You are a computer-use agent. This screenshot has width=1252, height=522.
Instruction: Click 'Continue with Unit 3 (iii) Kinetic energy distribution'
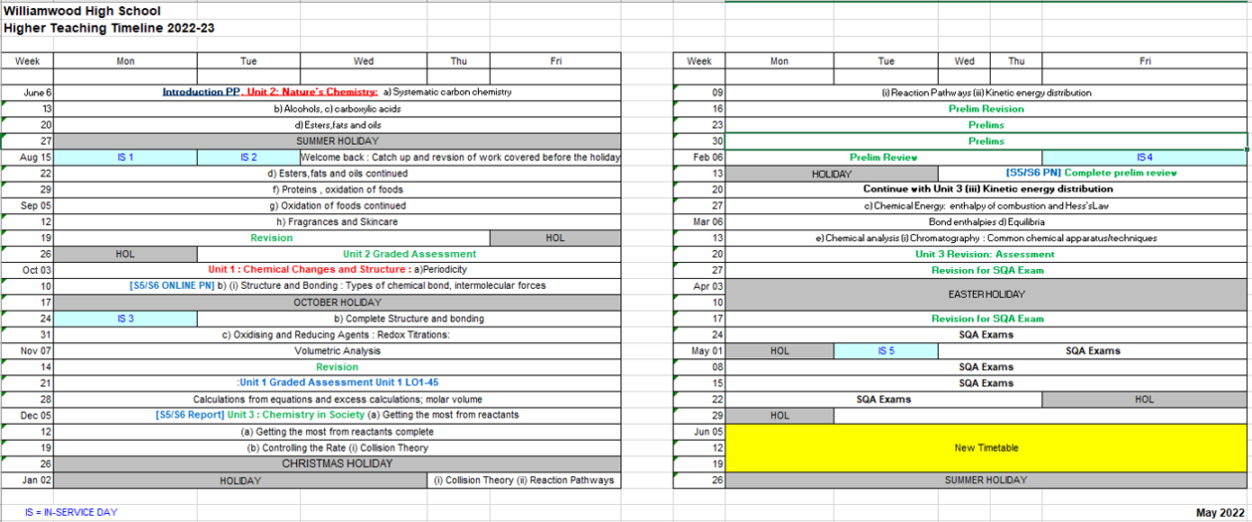click(986, 190)
